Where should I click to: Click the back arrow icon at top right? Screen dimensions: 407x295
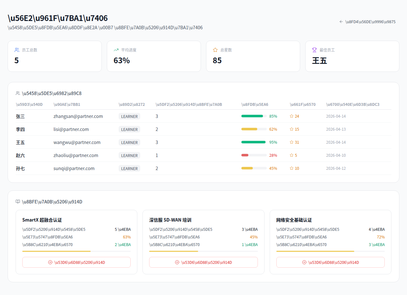click(341, 22)
